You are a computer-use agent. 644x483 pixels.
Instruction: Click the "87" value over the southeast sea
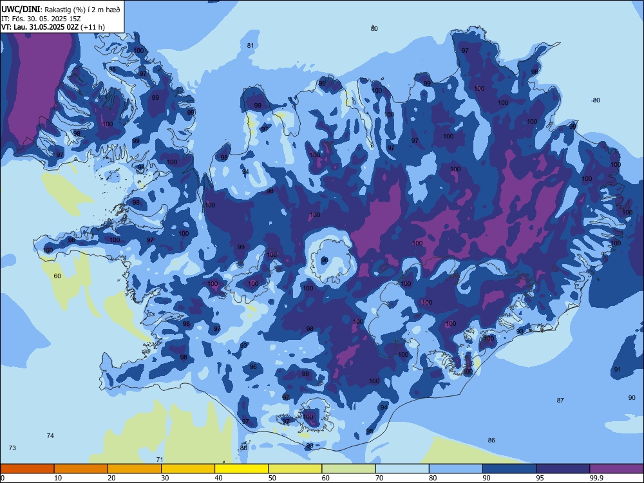click(560, 400)
